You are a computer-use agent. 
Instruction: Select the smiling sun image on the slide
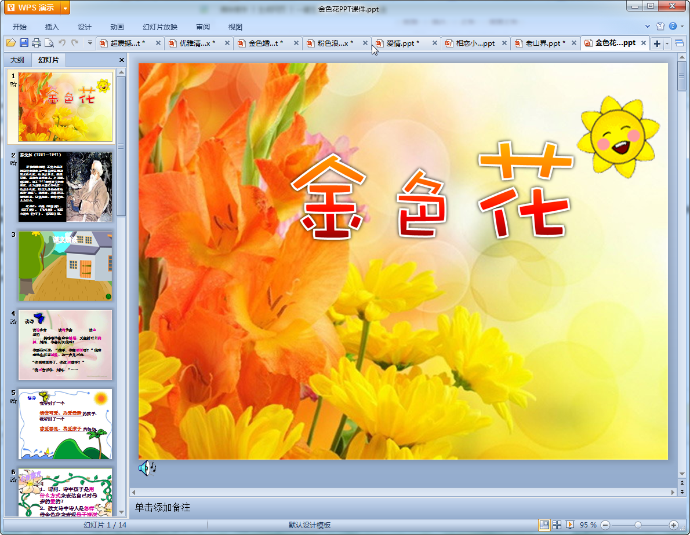point(618,137)
